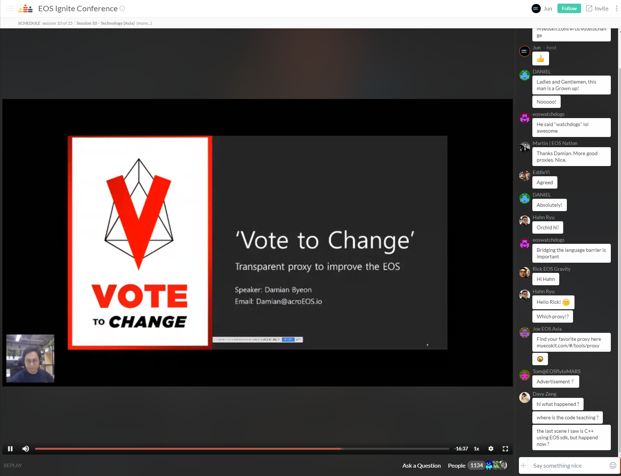The image size is (621, 476).
Task: Click the Invite share button
Action: [x=597, y=8]
